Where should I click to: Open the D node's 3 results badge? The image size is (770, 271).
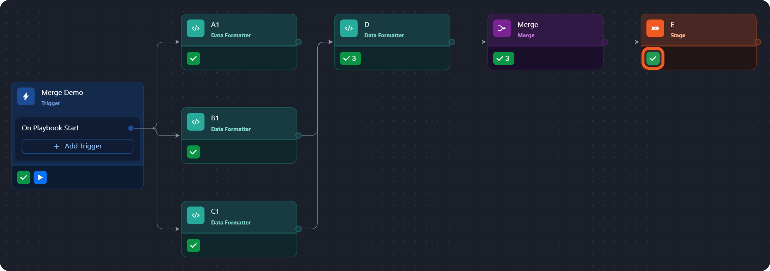point(350,58)
